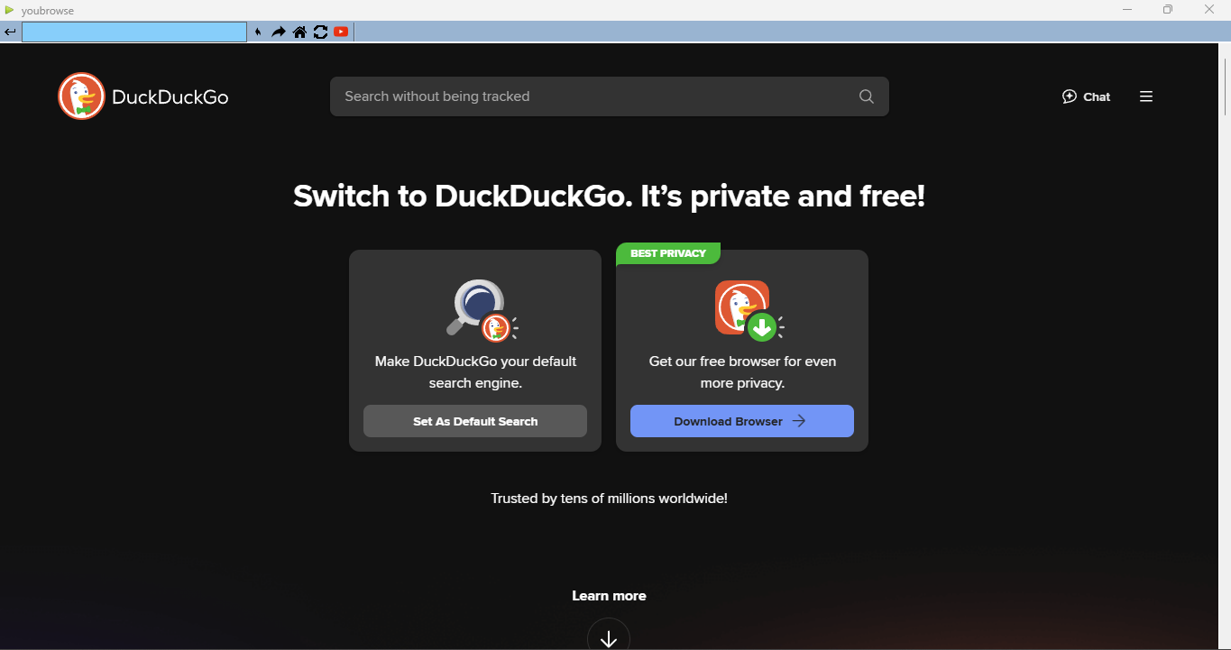Go to the home page icon
This screenshot has height=650, width=1231.
[x=299, y=32]
